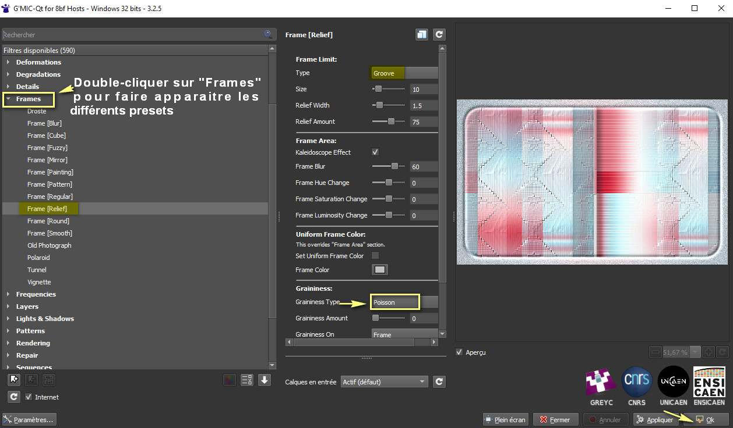Click the Plein écran button
This screenshot has width=733, height=428.
point(505,419)
